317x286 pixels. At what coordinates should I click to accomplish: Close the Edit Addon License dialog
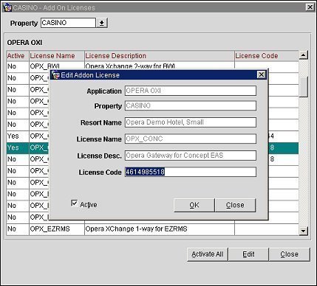coord(262,74)
